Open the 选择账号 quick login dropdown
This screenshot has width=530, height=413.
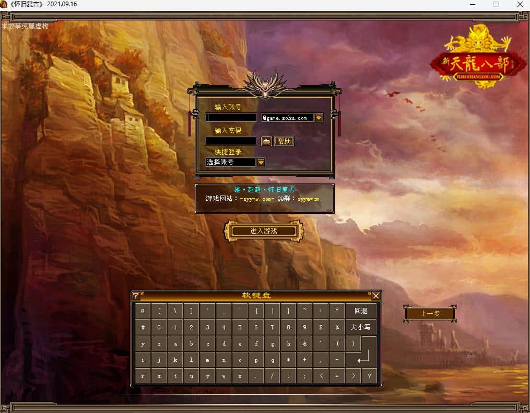pyautogui.click(x=261, y=162)
